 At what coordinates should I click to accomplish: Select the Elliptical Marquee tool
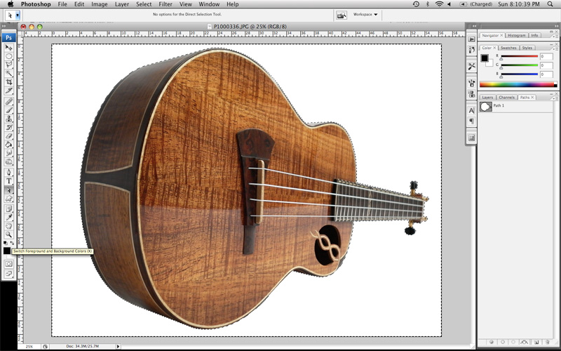[x=8, y=56]
